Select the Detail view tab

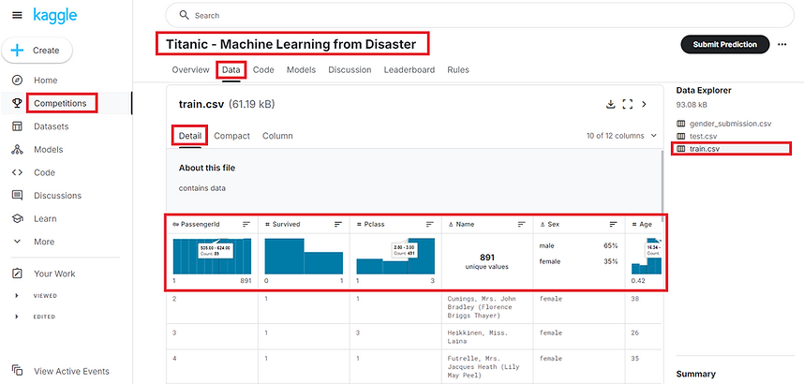[189, 136]
